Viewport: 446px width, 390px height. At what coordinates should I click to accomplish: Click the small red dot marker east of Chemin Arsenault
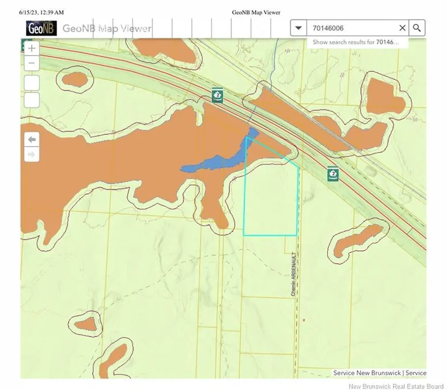tap(304, 320)
